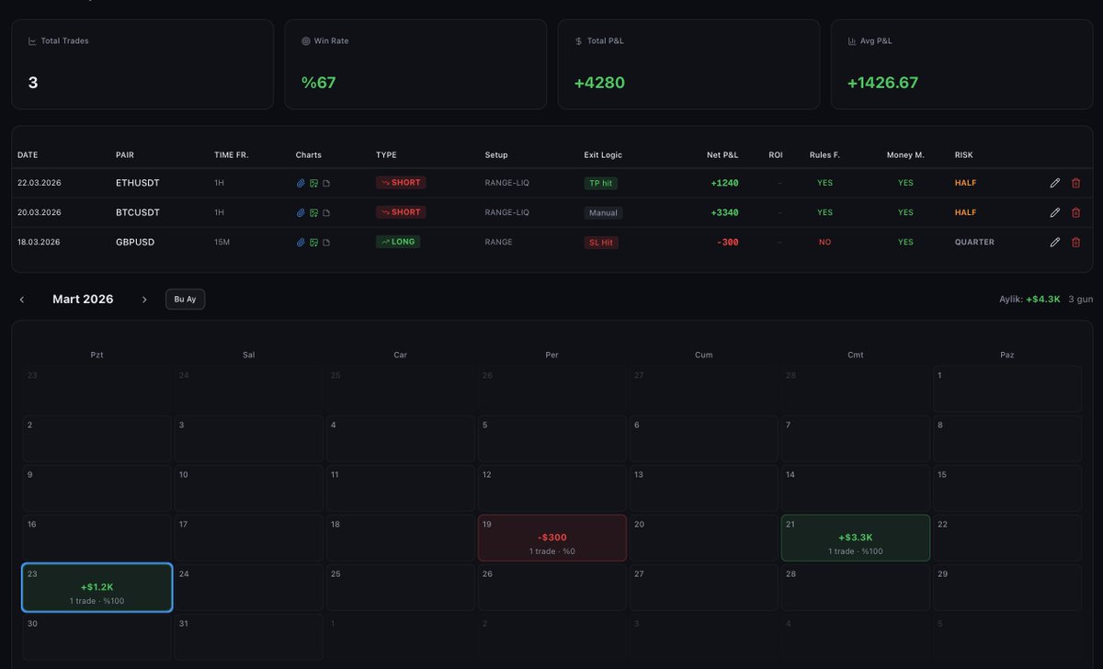Go to the next month with the right chevron

pos(144,300)
